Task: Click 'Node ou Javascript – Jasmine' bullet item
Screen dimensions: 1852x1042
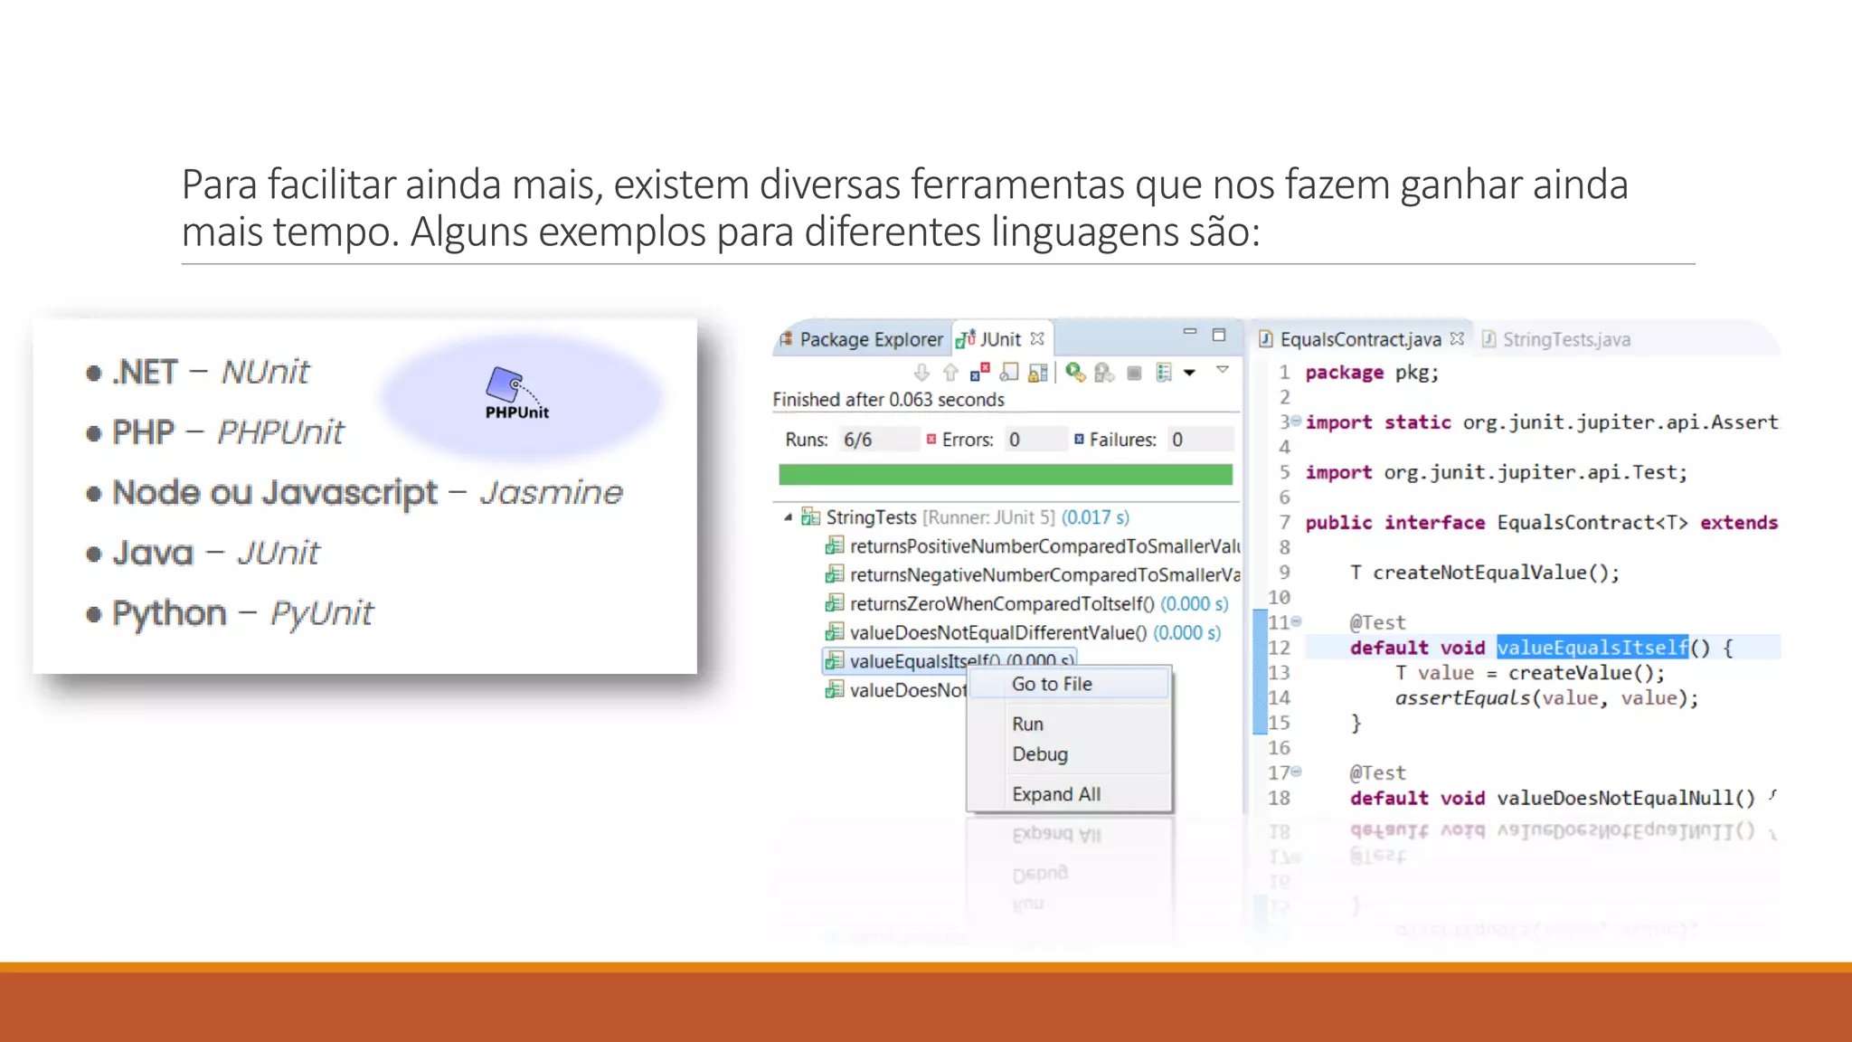Action: 354,493
